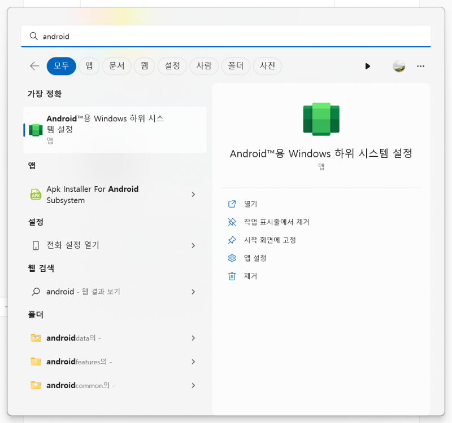Image resolution: width=452 pixels, height=423 pixels.
Task: Open the ellipsis menu at top right
Action: click(420, 66)
